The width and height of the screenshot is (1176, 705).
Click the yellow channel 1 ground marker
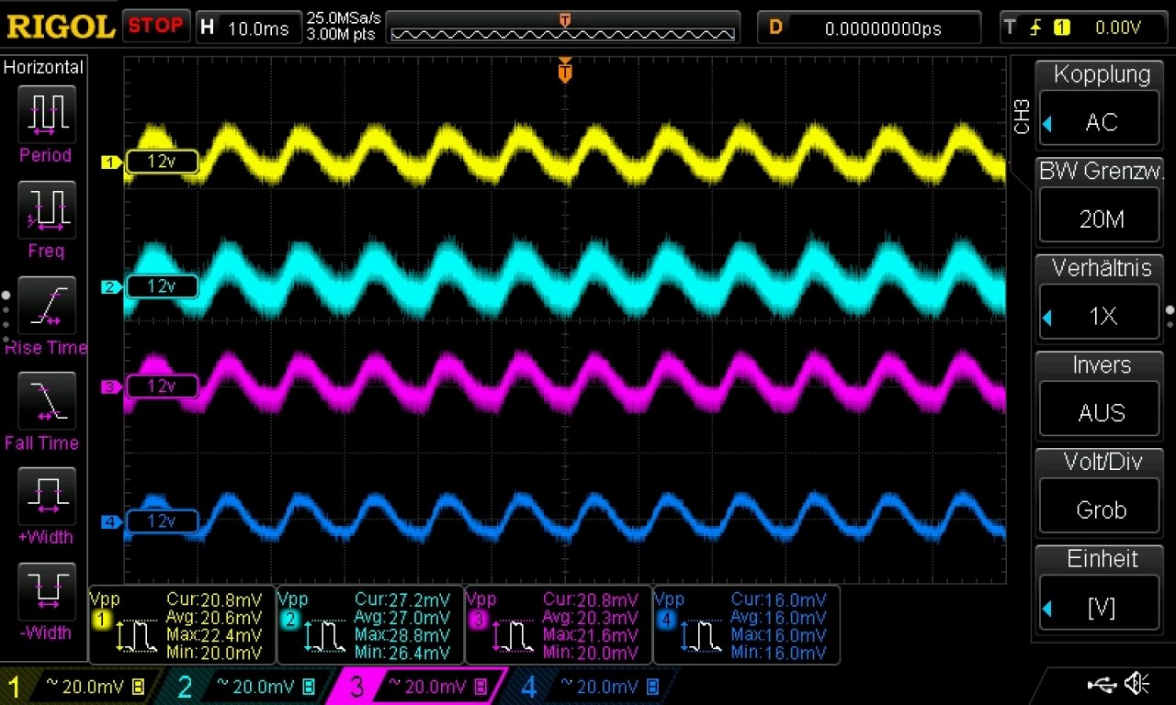(x=111, y=162)
